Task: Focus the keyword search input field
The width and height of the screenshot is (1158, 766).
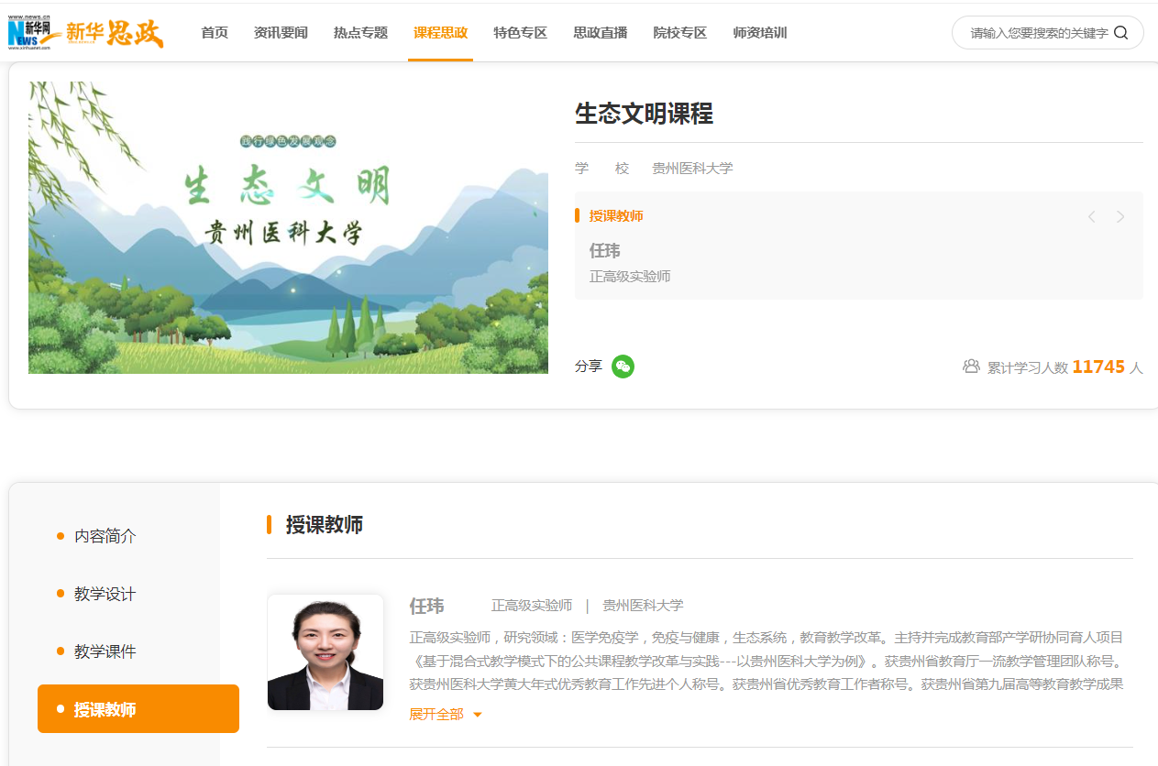Action: [x=1038, y=33]
